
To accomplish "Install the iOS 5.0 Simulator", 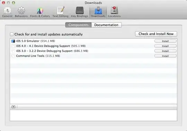I will 165,41.
